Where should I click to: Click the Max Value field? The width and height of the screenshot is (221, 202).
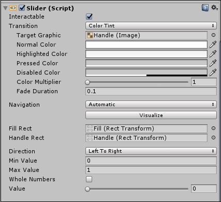[x=151, y=170]
